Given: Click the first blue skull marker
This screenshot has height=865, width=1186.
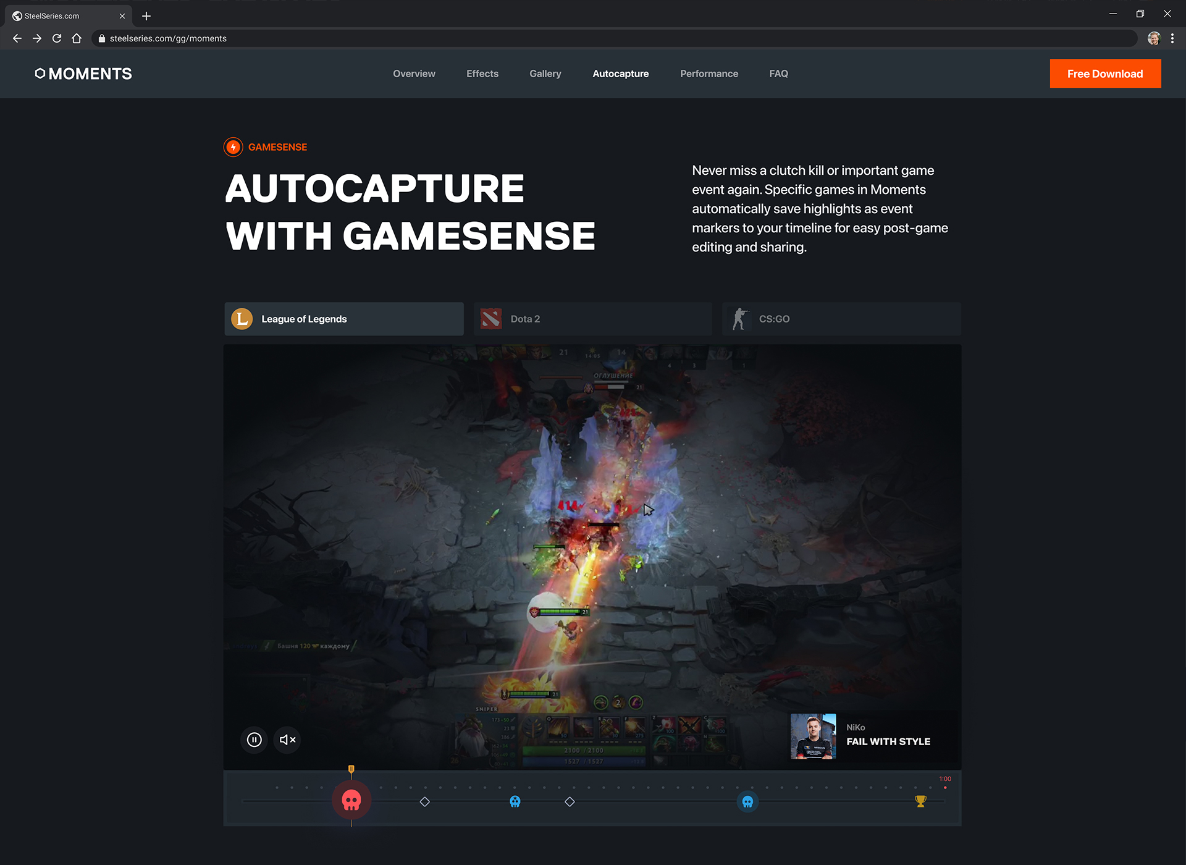Looking at the screenshot, I should [x=515, y=801].
